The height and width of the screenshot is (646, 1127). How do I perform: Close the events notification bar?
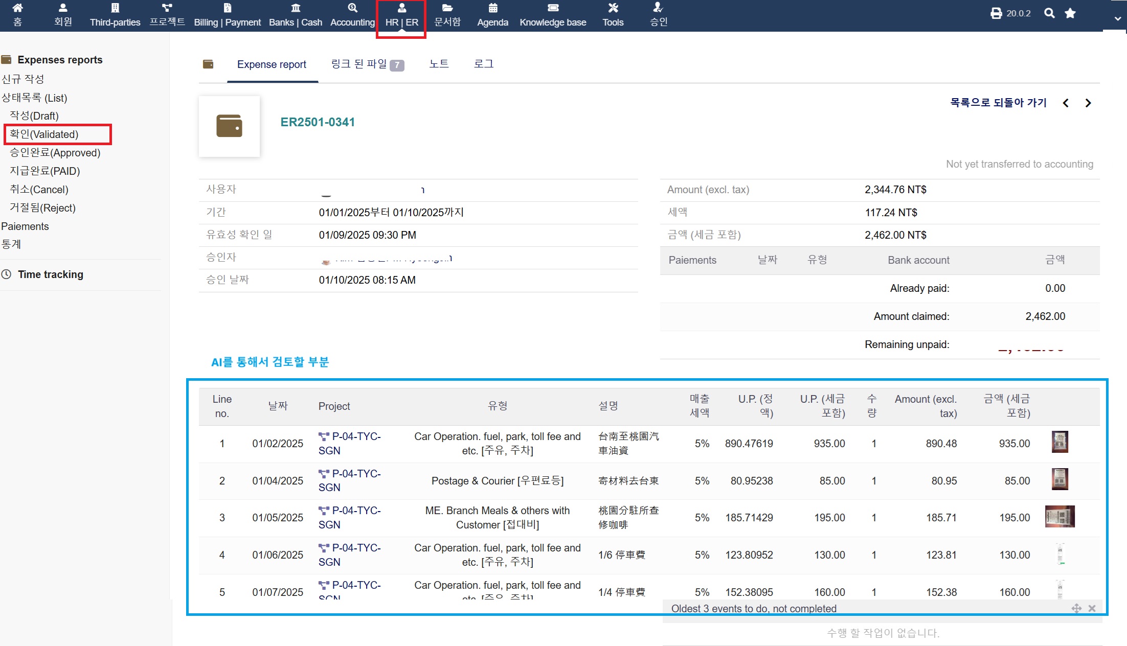(1092, 608)
